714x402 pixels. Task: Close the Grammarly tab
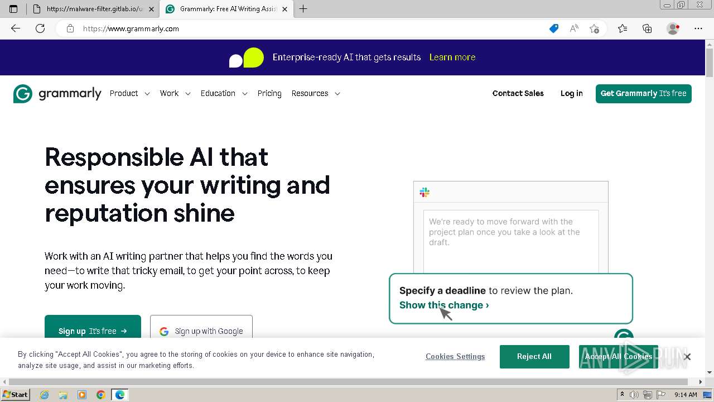(284, 9)
